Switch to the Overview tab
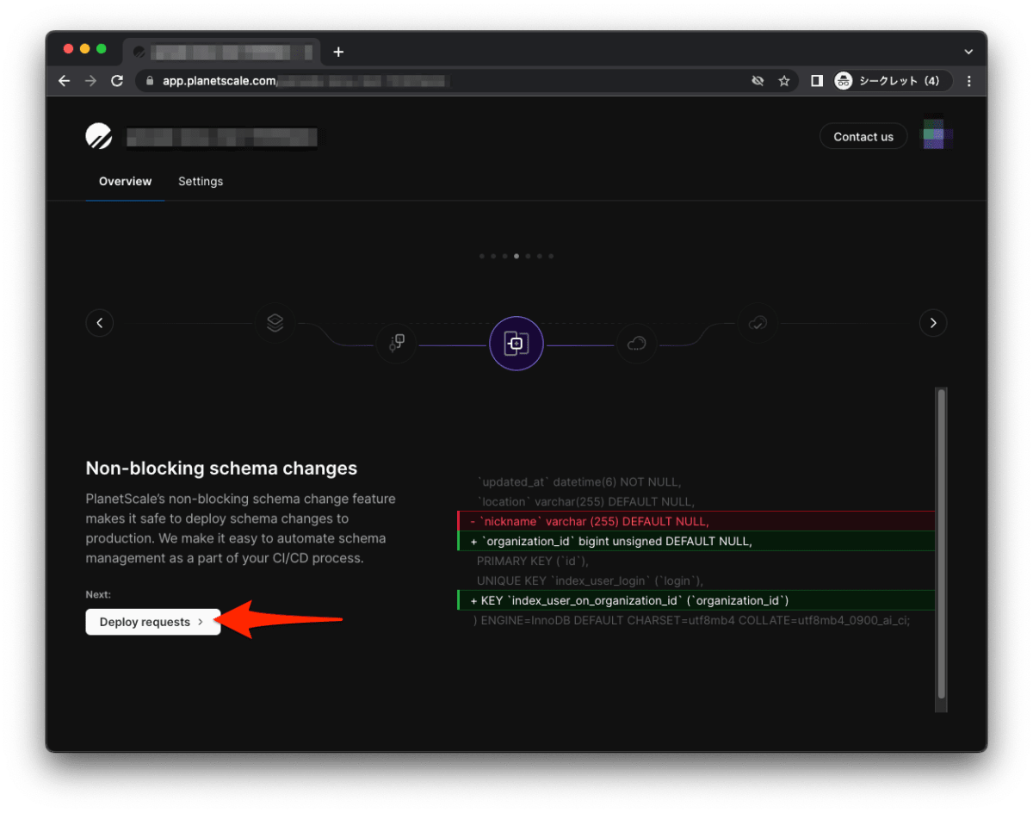This screenshot has width=1033, height=813. point(125,182)
